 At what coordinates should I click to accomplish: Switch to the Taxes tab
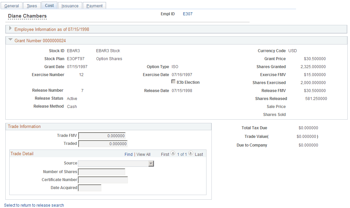point(32,6)
